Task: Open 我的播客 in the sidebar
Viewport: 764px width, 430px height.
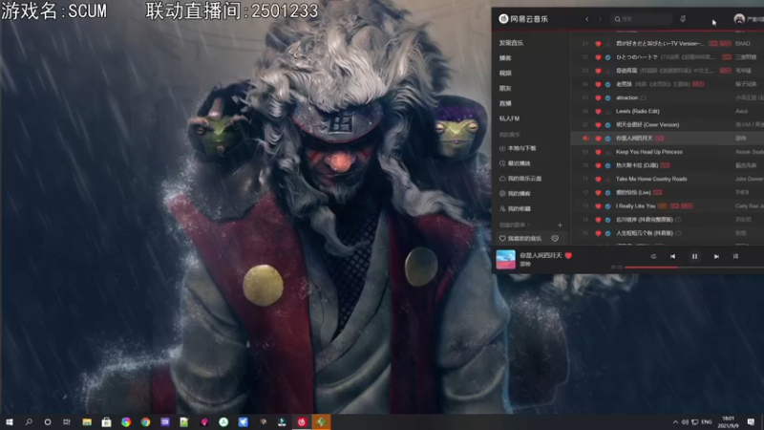Action: coord(515,194)
